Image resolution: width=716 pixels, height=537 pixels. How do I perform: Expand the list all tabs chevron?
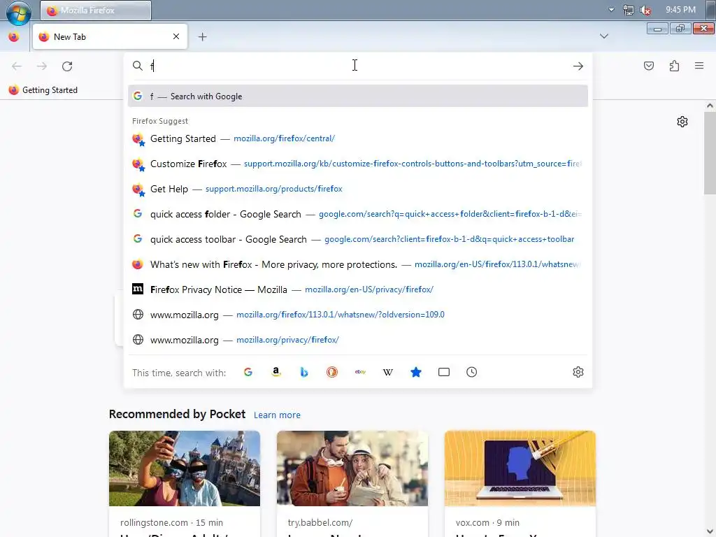[x=603, y=36]
